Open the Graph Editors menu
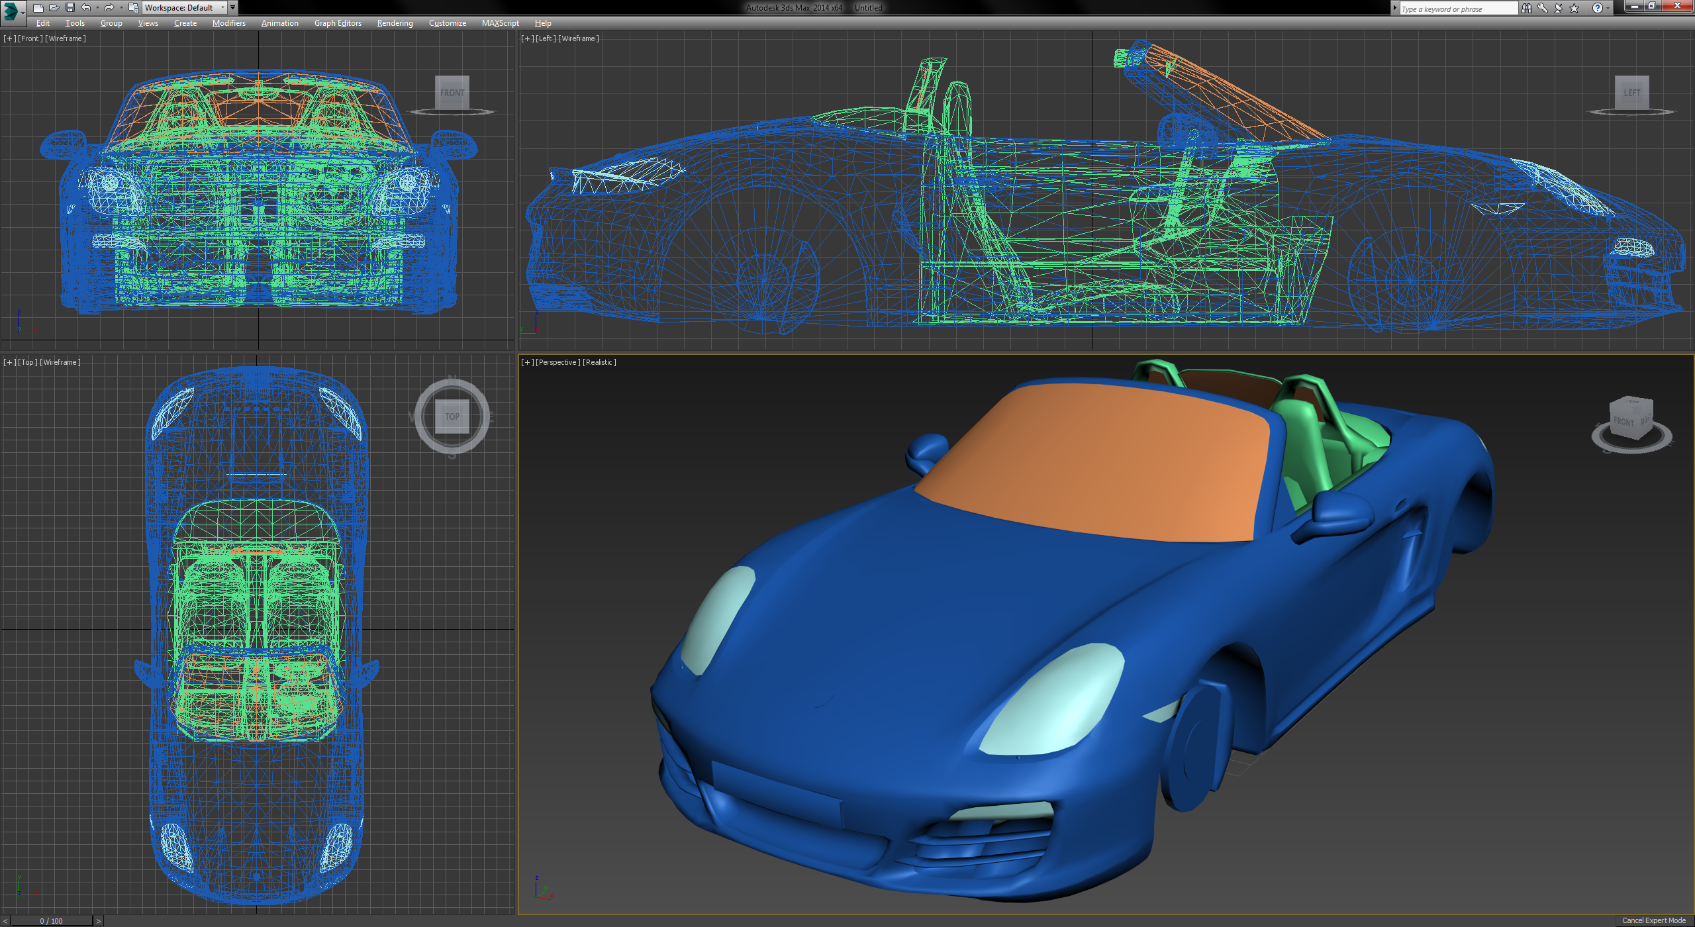Screen dimensions: 1695x927 coord(338,23)
